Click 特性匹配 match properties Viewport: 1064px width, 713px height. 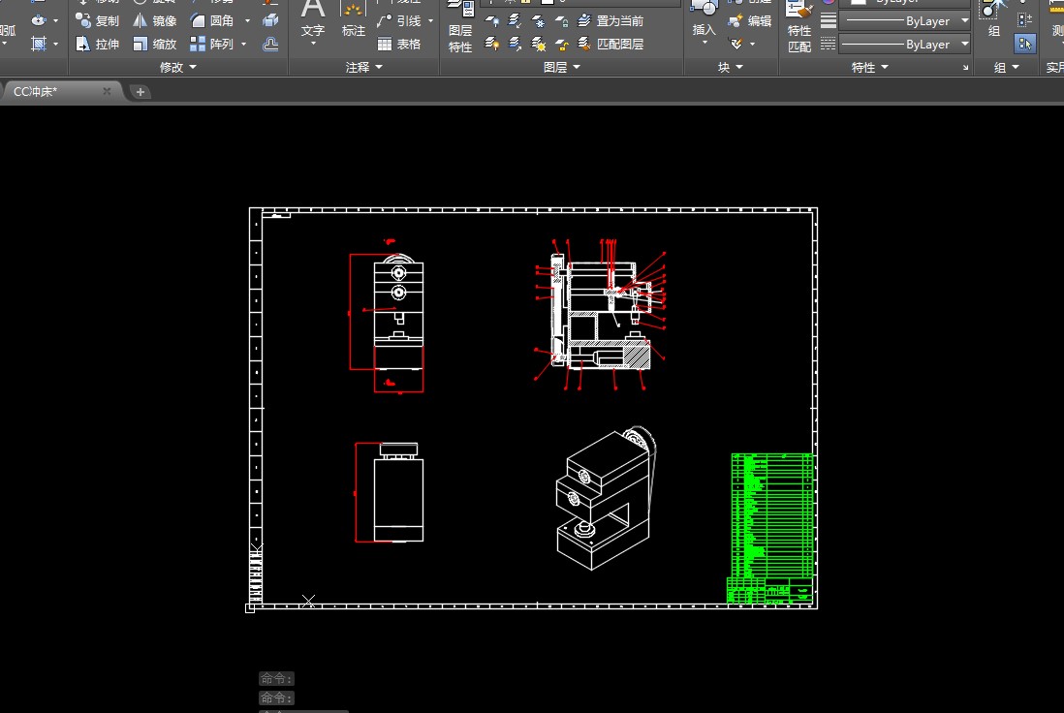799,27
